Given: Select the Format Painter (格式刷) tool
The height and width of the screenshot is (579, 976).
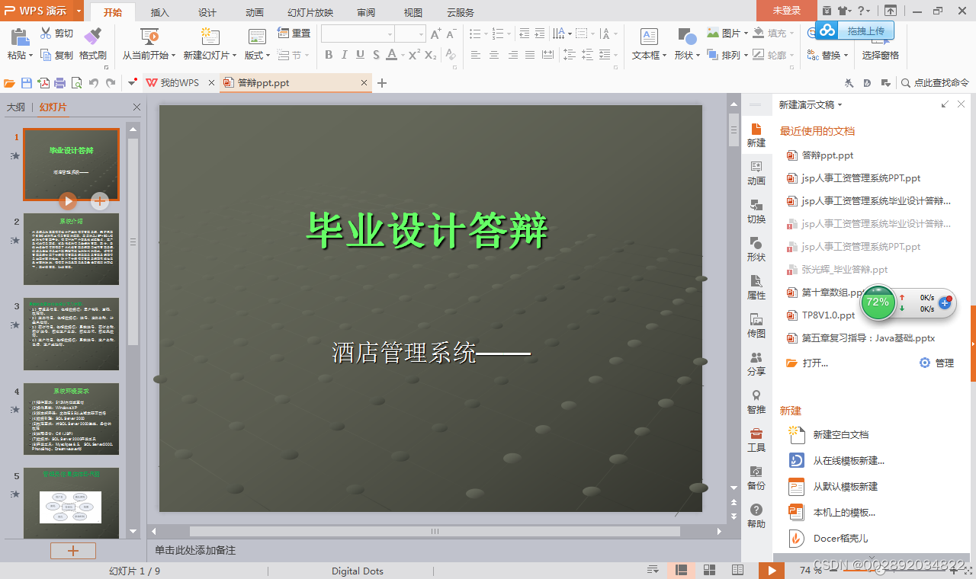Looking at the screenshot, I should click(93, 43).
